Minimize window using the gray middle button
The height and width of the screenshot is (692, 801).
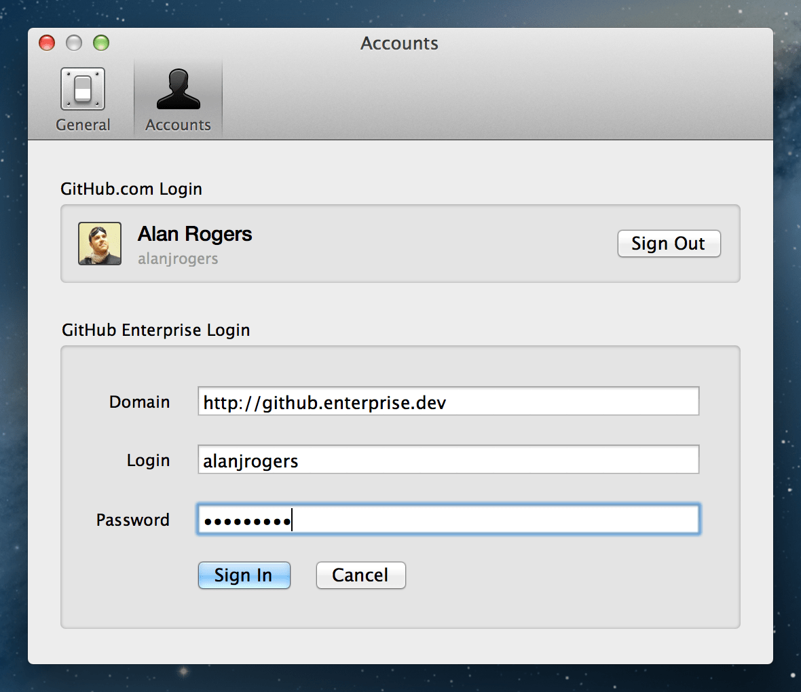[74, 43]
